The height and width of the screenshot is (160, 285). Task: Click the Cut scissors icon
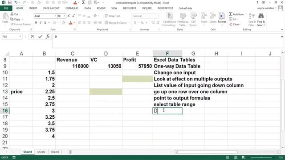point(12,14)
